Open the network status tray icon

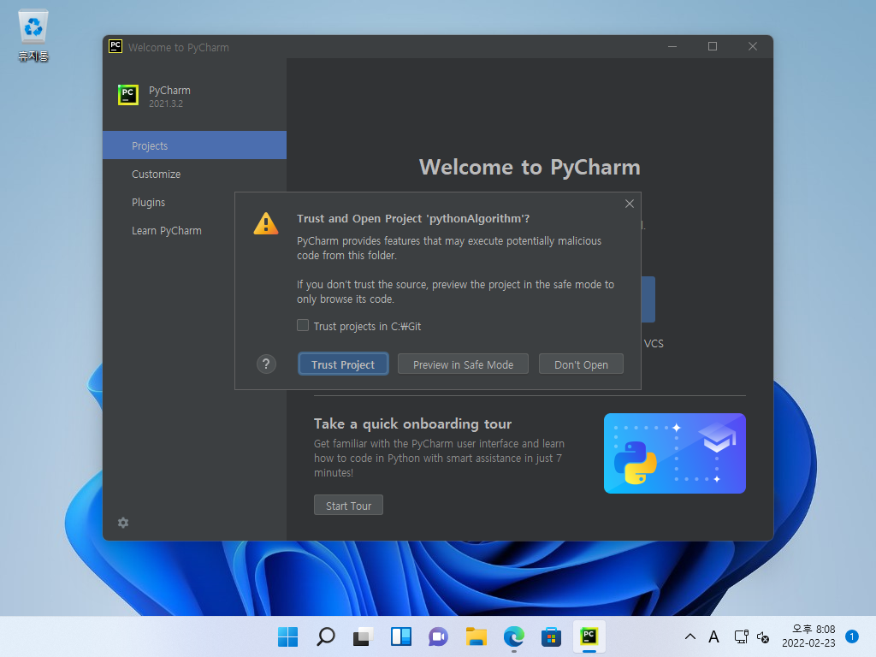[x=742, y=636]
